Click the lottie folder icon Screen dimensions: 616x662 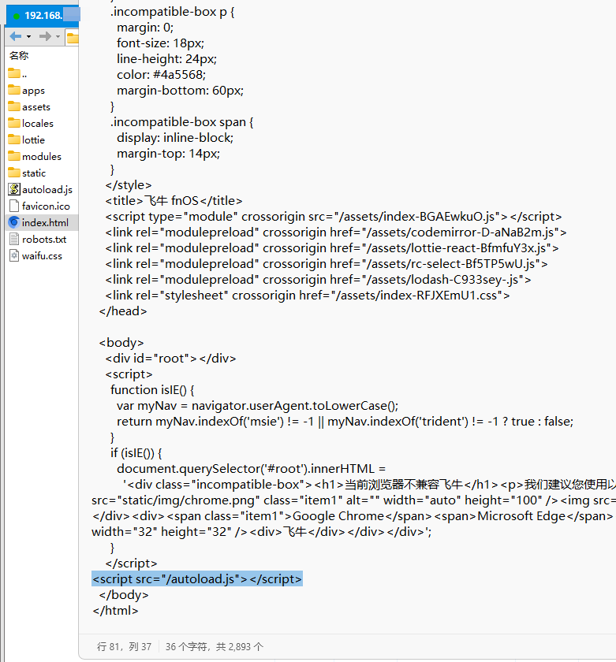(x=14, y=139)
